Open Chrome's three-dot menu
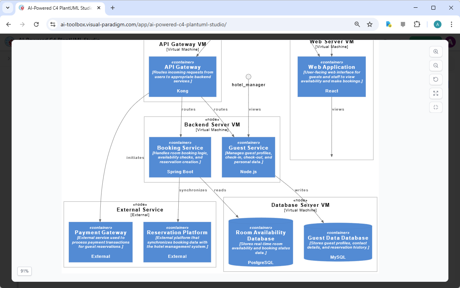Image resolution: width=460 pixels, height=288 pixels. pos(452,24)
